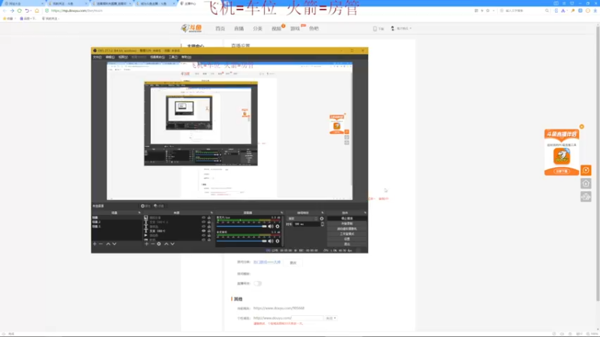This screenshot has height=337, width=600.
Task: Toggle lock on first source row
Action: [x=209, y=217]
